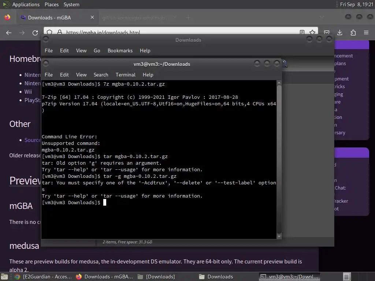Image resolution: width=375 pixels, height=281 pixels.
Task: Click the terminal window menu button
Action: 46,63
